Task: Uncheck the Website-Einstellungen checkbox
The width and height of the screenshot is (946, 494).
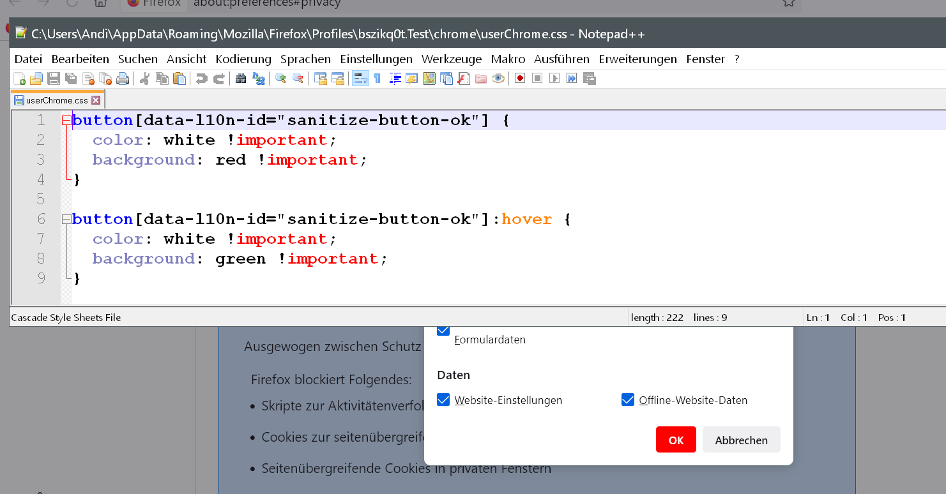Action: coord(443,400)
